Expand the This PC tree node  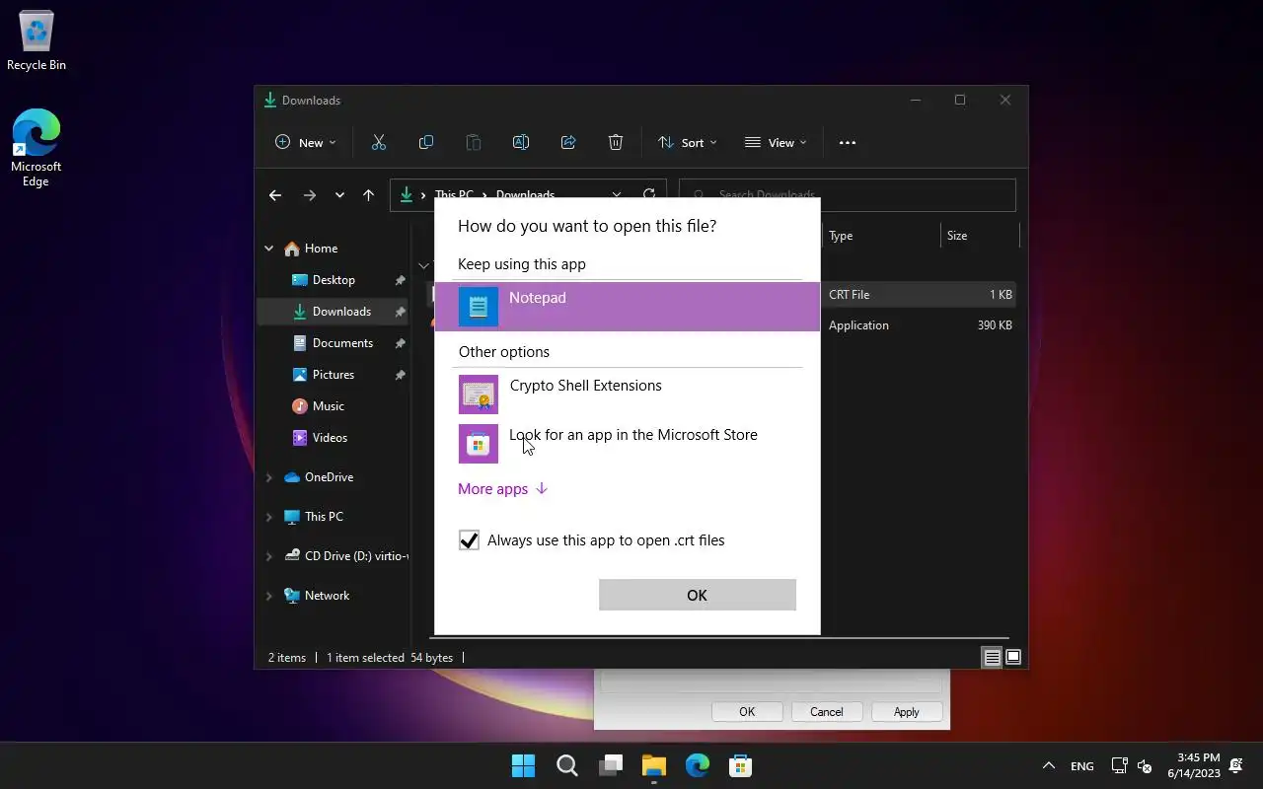[268, 517]
